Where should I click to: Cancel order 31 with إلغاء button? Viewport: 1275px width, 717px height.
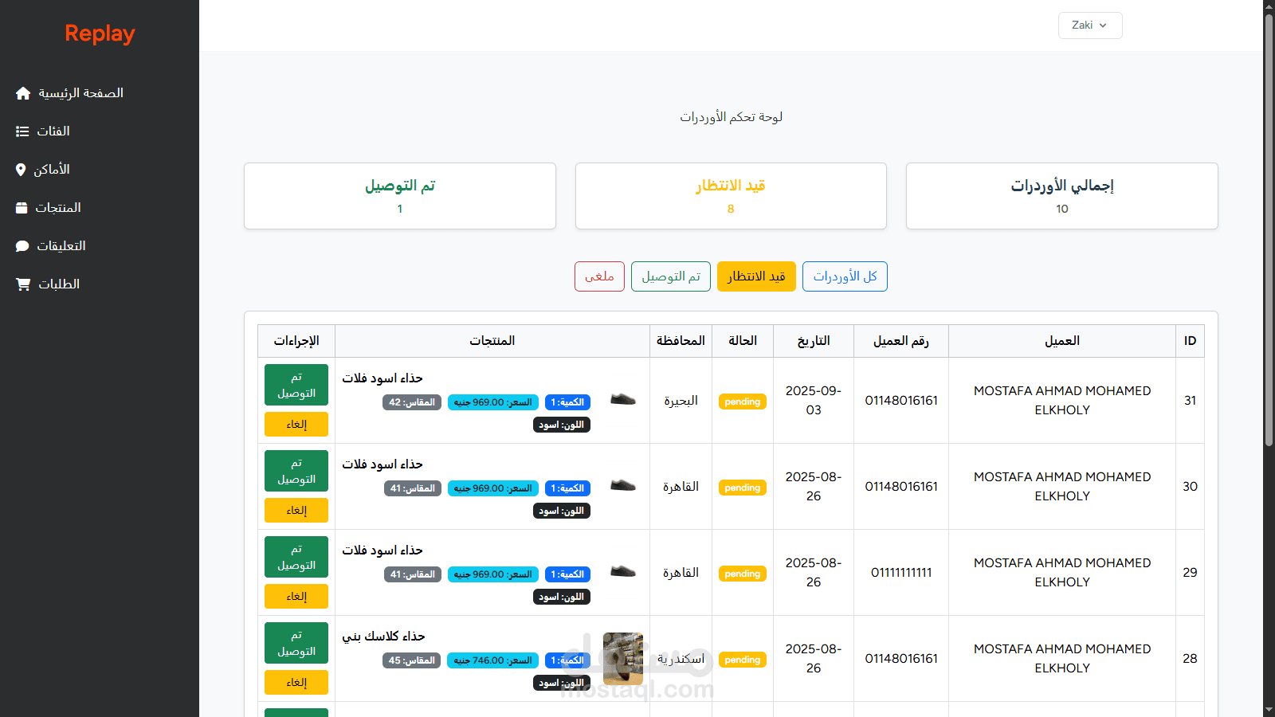(x=296, y=425)
